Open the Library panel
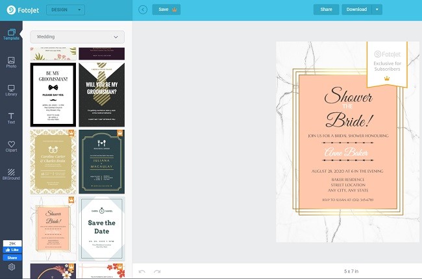Screen dimensions: 422x279 click(11, 90)
